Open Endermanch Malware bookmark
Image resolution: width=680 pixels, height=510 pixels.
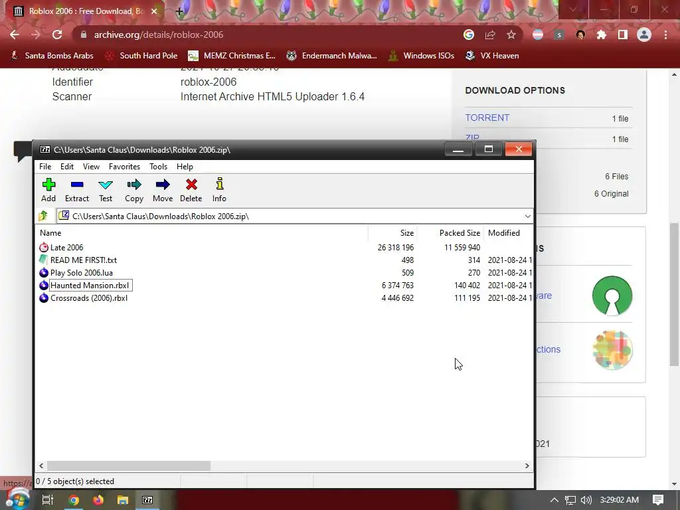coord(331,56)
